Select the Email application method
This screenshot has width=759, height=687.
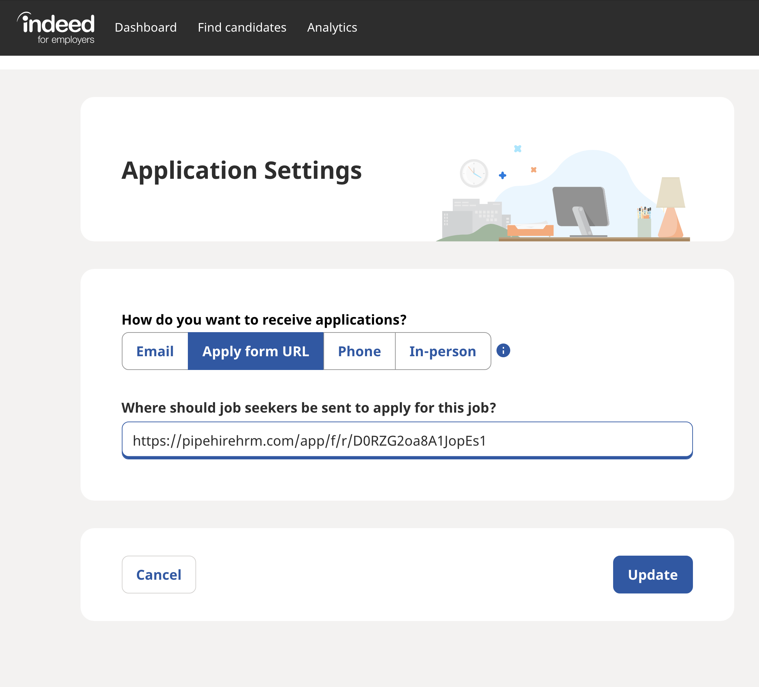pos(155,351)
